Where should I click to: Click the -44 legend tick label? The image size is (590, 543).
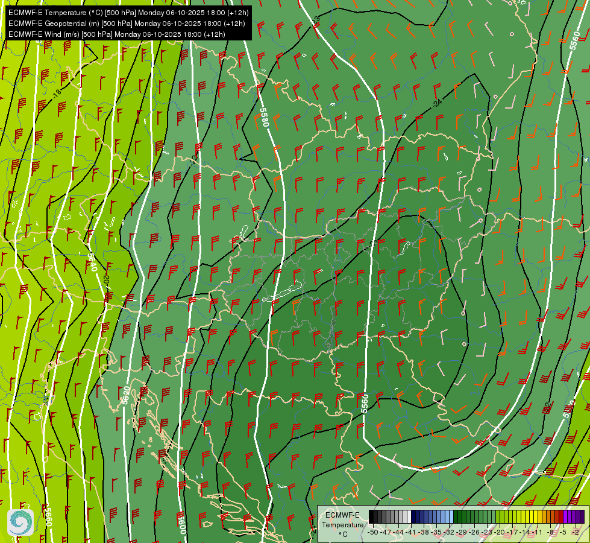tap(398, 532)
